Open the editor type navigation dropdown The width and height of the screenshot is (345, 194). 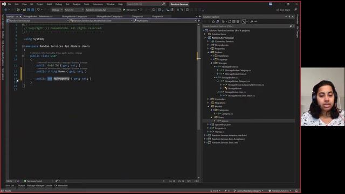coord(101,20)
